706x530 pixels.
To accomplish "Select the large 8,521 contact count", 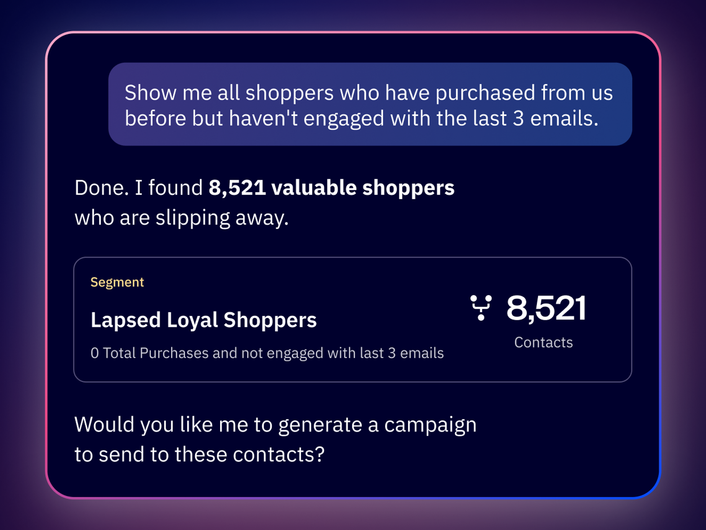I will [546, 308].
